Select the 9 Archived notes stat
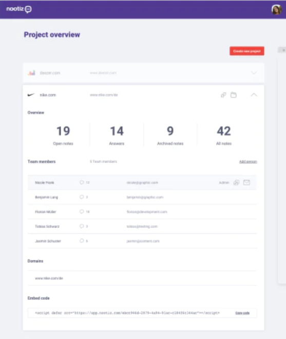The height and width of the screenshot is (339, 286). pos(170,135)
